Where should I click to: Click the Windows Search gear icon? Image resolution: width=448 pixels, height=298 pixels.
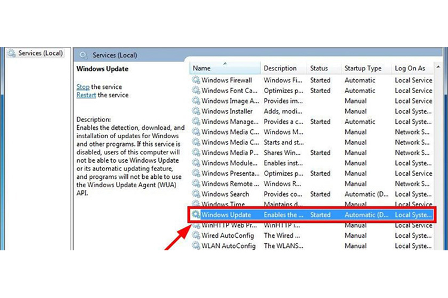[x=196, y=194]
